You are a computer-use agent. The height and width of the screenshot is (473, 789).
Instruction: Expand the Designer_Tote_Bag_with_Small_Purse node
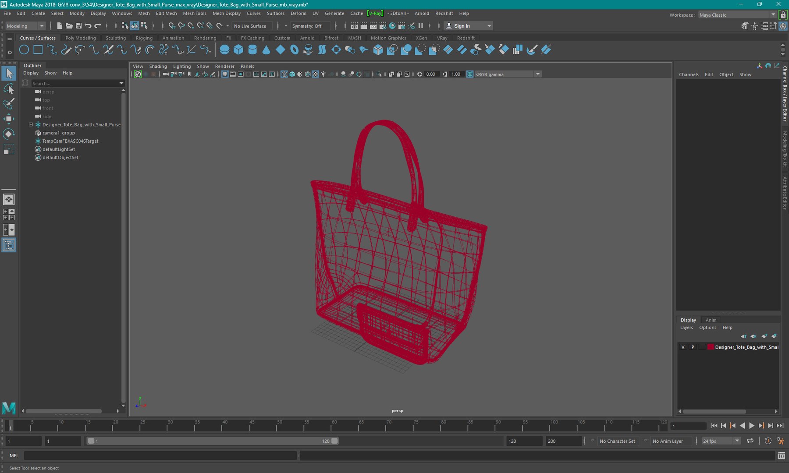31,124
